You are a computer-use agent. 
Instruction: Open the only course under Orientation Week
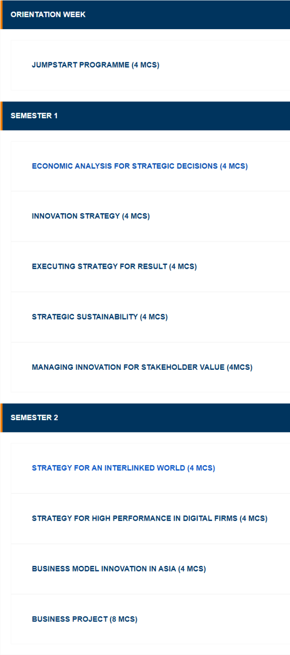95,65
